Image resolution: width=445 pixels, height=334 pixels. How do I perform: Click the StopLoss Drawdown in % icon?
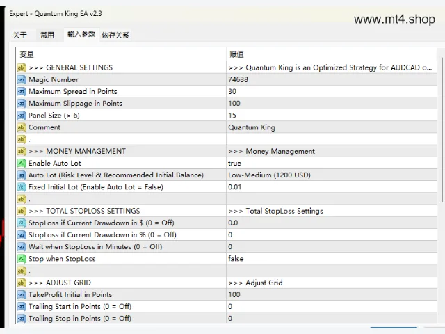[22, 234]
